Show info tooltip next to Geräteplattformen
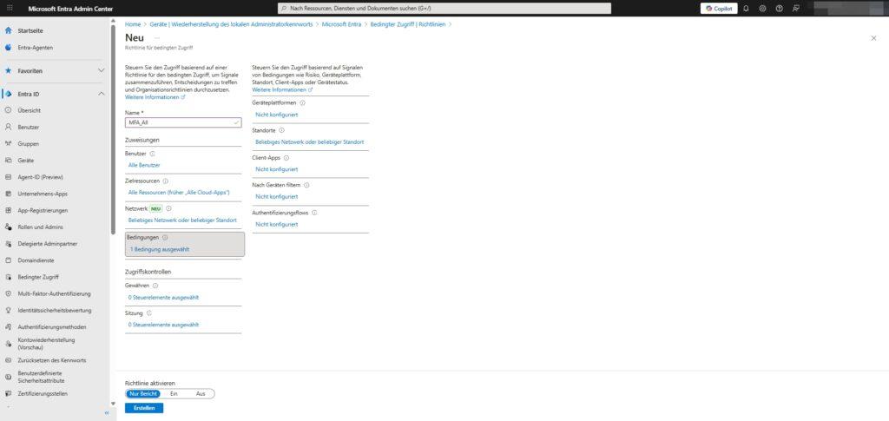This screenshot has width=889, height=421. 302,103
